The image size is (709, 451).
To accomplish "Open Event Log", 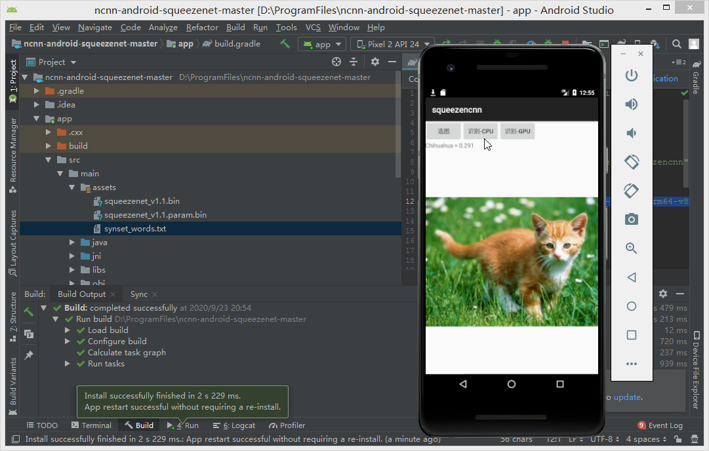I will 660,425.
